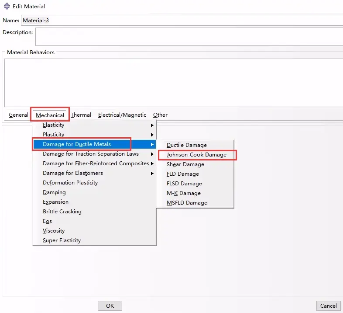Click the Edit Material window icon

click(7, 6)
